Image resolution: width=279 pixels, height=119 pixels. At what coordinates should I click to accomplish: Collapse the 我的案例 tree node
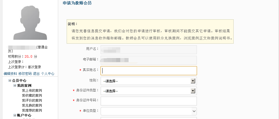(x=15, y=86)
